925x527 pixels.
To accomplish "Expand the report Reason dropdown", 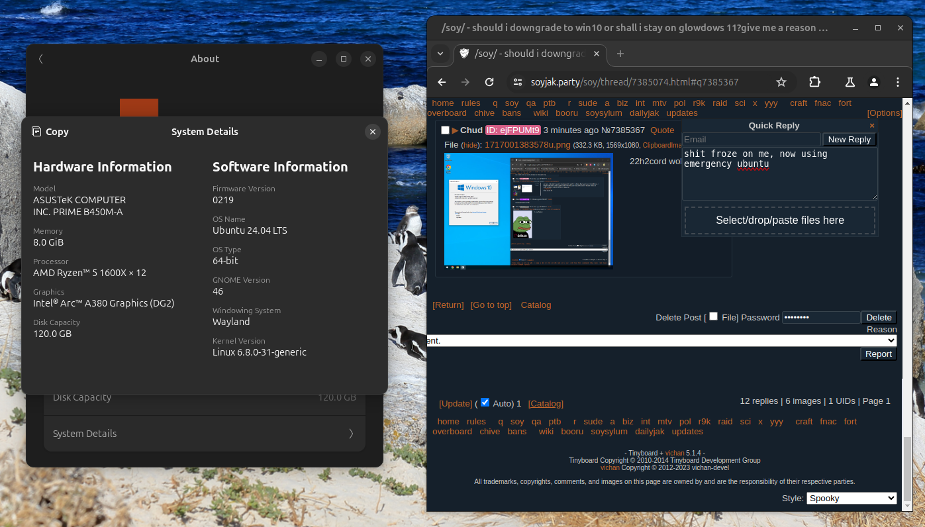I will click(x=662, y=340).
